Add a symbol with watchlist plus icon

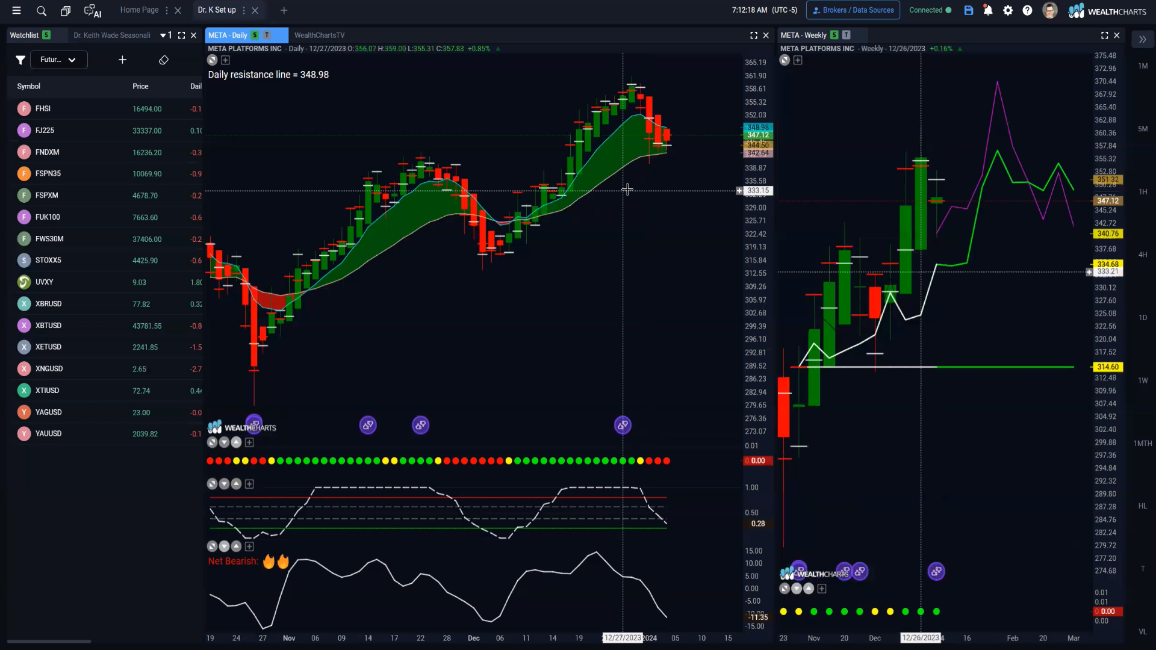(122, 60)
